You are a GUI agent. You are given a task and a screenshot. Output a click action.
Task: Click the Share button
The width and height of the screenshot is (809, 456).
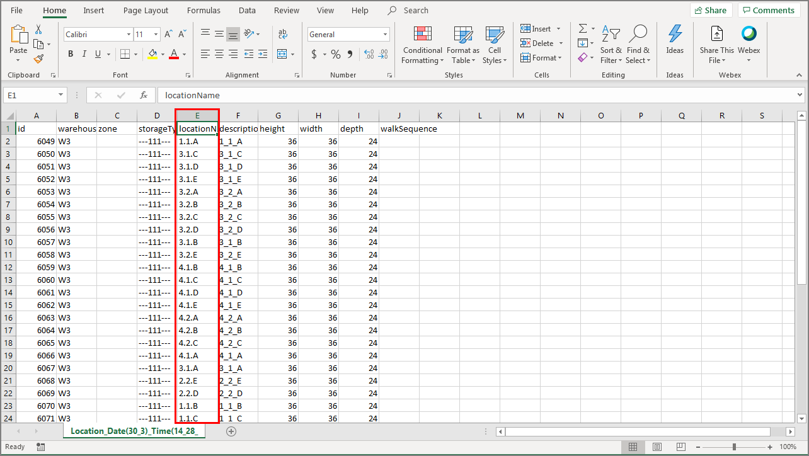pyautogui.click(x=711, y=10)
